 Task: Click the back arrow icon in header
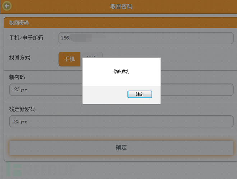coord(7,6)
